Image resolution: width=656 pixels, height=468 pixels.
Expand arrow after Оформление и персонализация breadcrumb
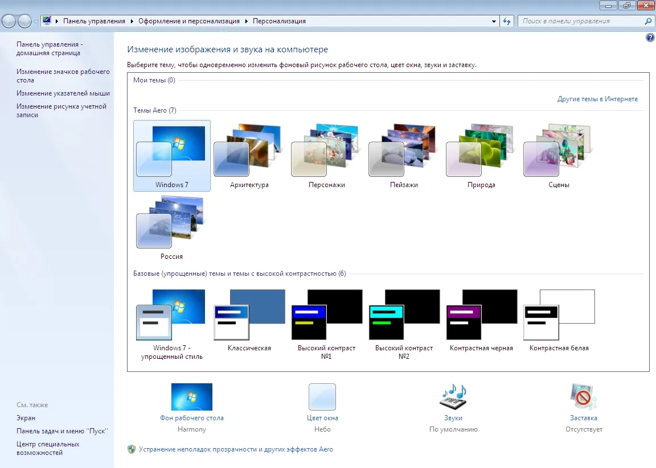point(247,21)
